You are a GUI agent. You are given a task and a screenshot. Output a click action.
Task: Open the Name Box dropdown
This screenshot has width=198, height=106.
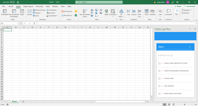coord(17,23)
